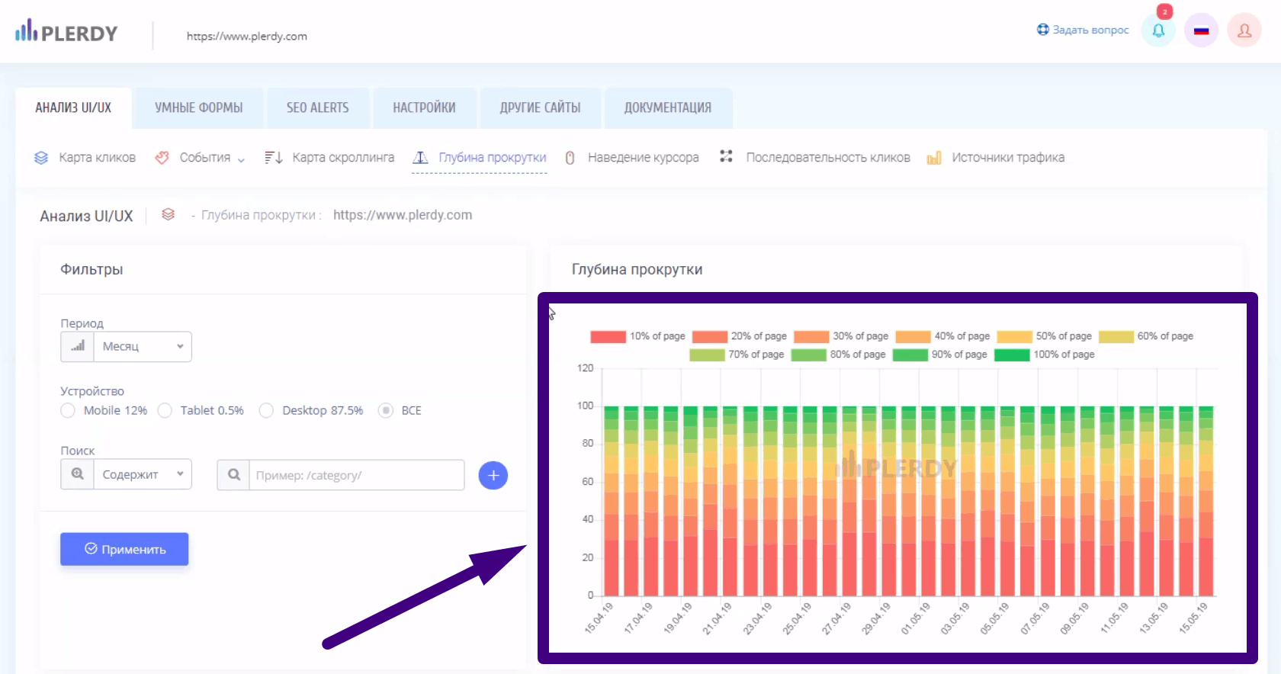The width and height of the screenshot is (1281, 674).
Task: Open the Источники трафика section
Action: click(x=1008, y=158)
